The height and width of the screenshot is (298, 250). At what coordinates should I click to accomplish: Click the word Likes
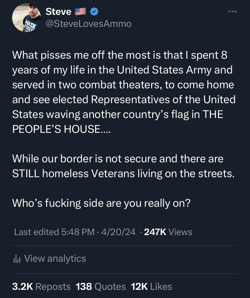pyautogui.click(x=161, y=286)
